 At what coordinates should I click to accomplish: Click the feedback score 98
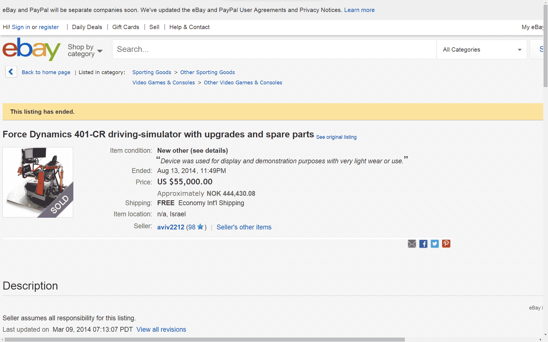[x=192, y=227]
